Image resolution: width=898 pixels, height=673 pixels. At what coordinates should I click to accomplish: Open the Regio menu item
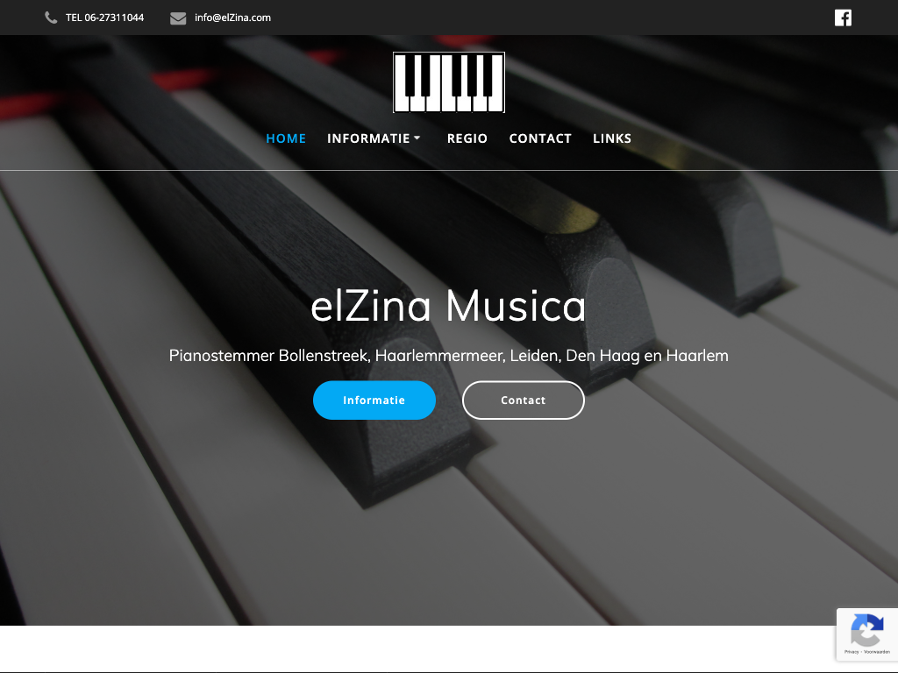click(467, 138)
